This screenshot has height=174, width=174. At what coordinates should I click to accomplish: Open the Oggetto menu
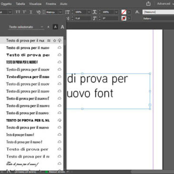[6, 4]
